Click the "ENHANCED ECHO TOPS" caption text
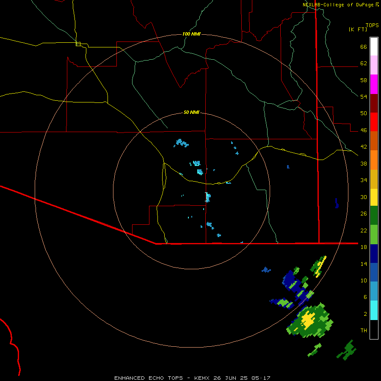This screenshot has width=381, height=381. click(149, 378)
